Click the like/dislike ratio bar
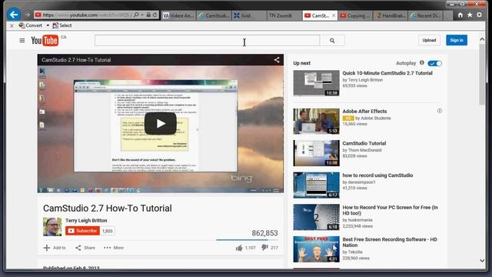 [x=247, y=239]
